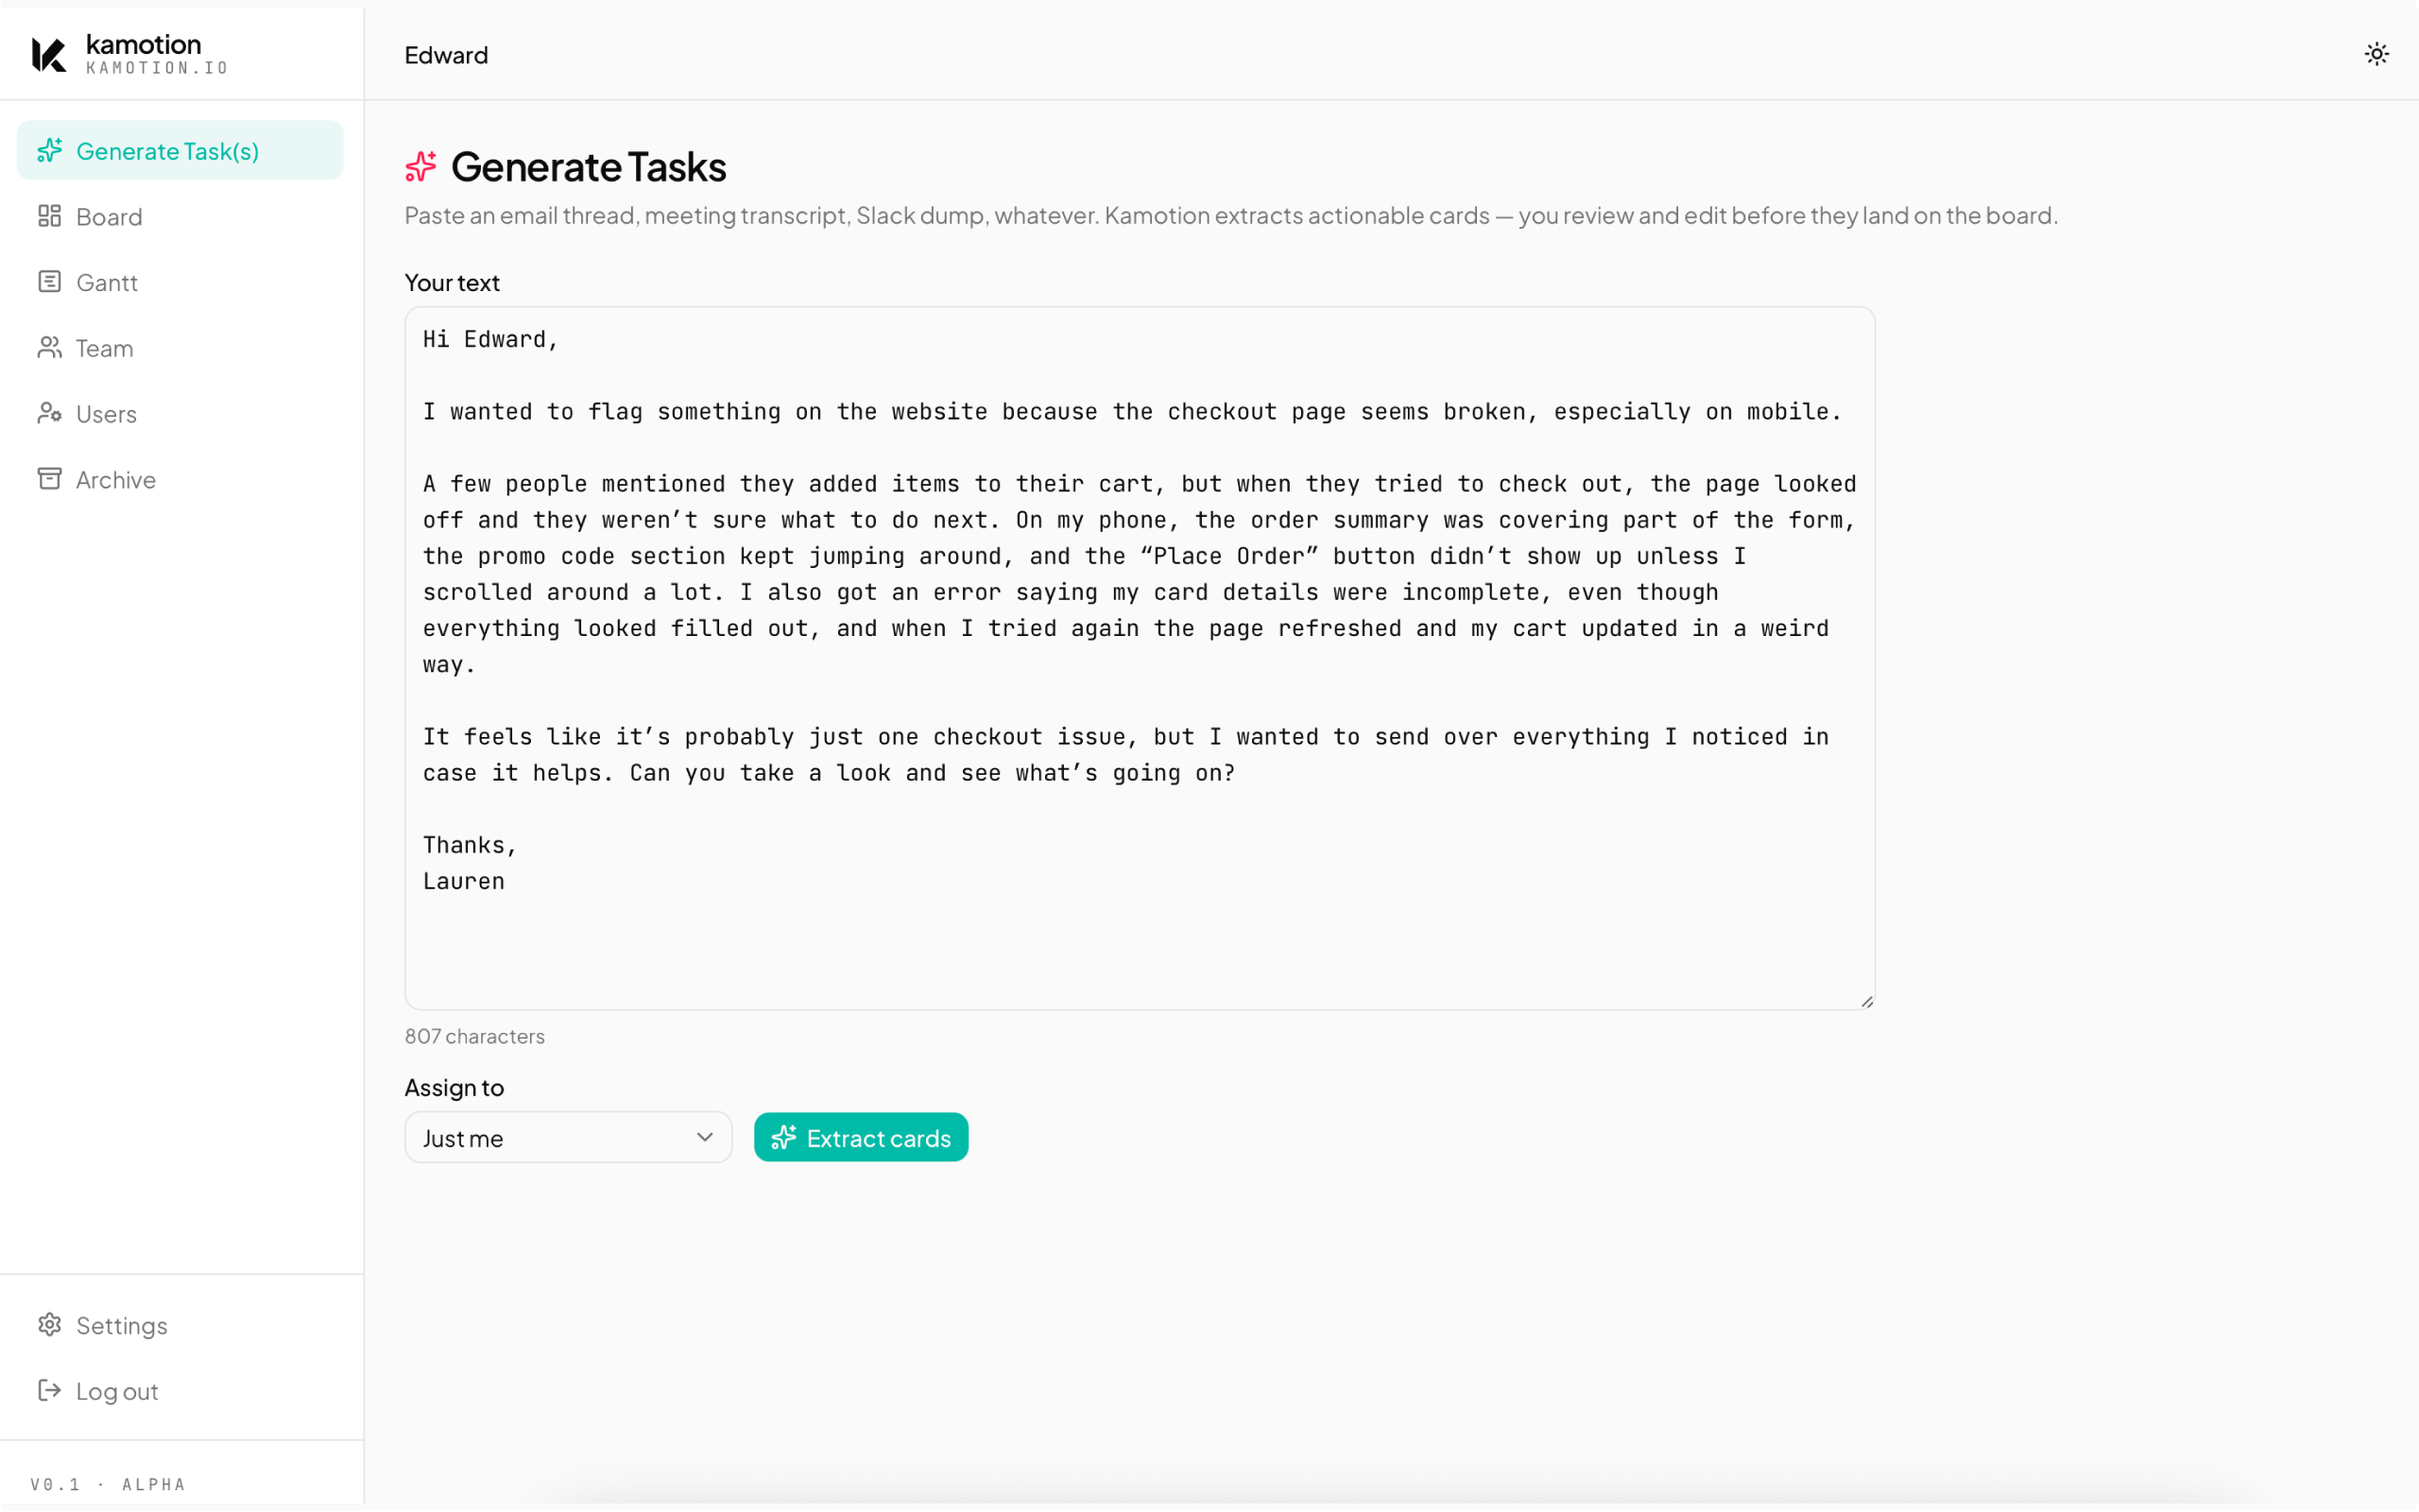Click the kamotion logo mark
Screen dimensions: 2419x1512
tap(48, 54)
